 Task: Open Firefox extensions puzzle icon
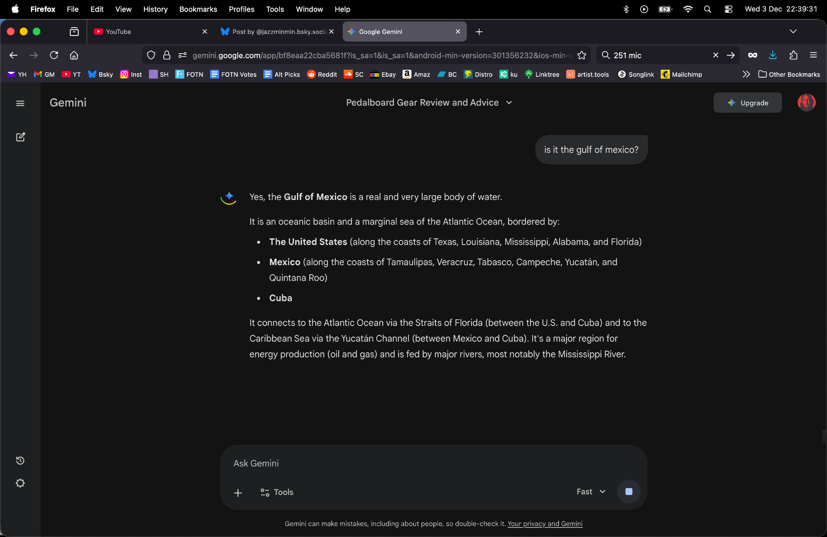click(793, 55)
